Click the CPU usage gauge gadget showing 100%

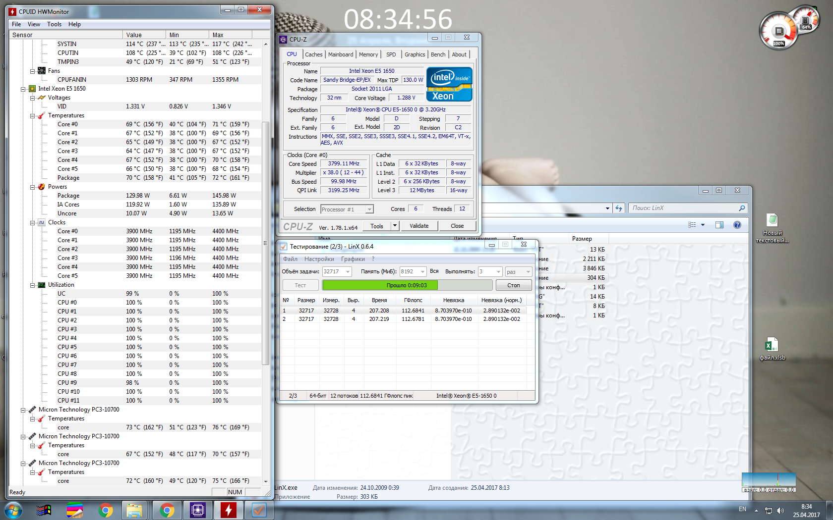(778, 31)
